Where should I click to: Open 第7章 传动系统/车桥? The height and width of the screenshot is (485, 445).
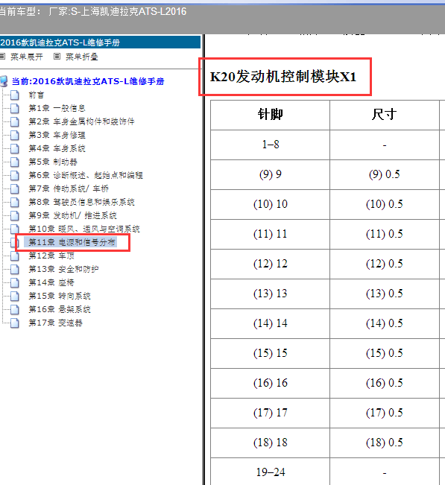coord(69,188)
